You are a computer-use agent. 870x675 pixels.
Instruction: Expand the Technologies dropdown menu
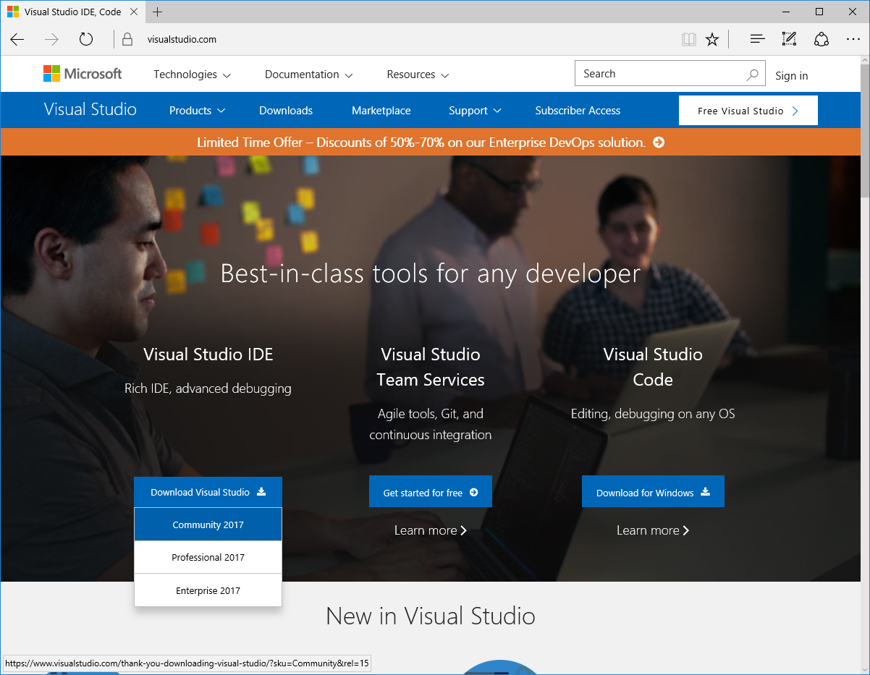(192, 75)
